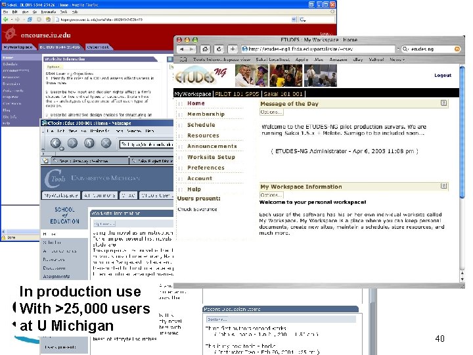Viewport: 473px width, 355px height.
Task: Click the Amazon bookmark in Safari bar
Action: tap(338, 60)
